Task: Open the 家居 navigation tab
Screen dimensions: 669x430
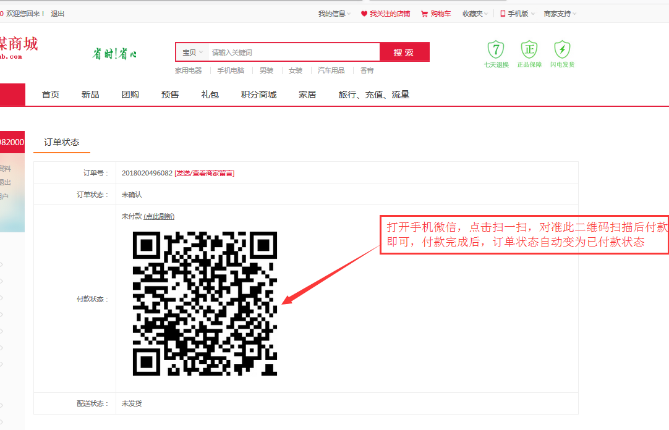Action: coord(307,95)
